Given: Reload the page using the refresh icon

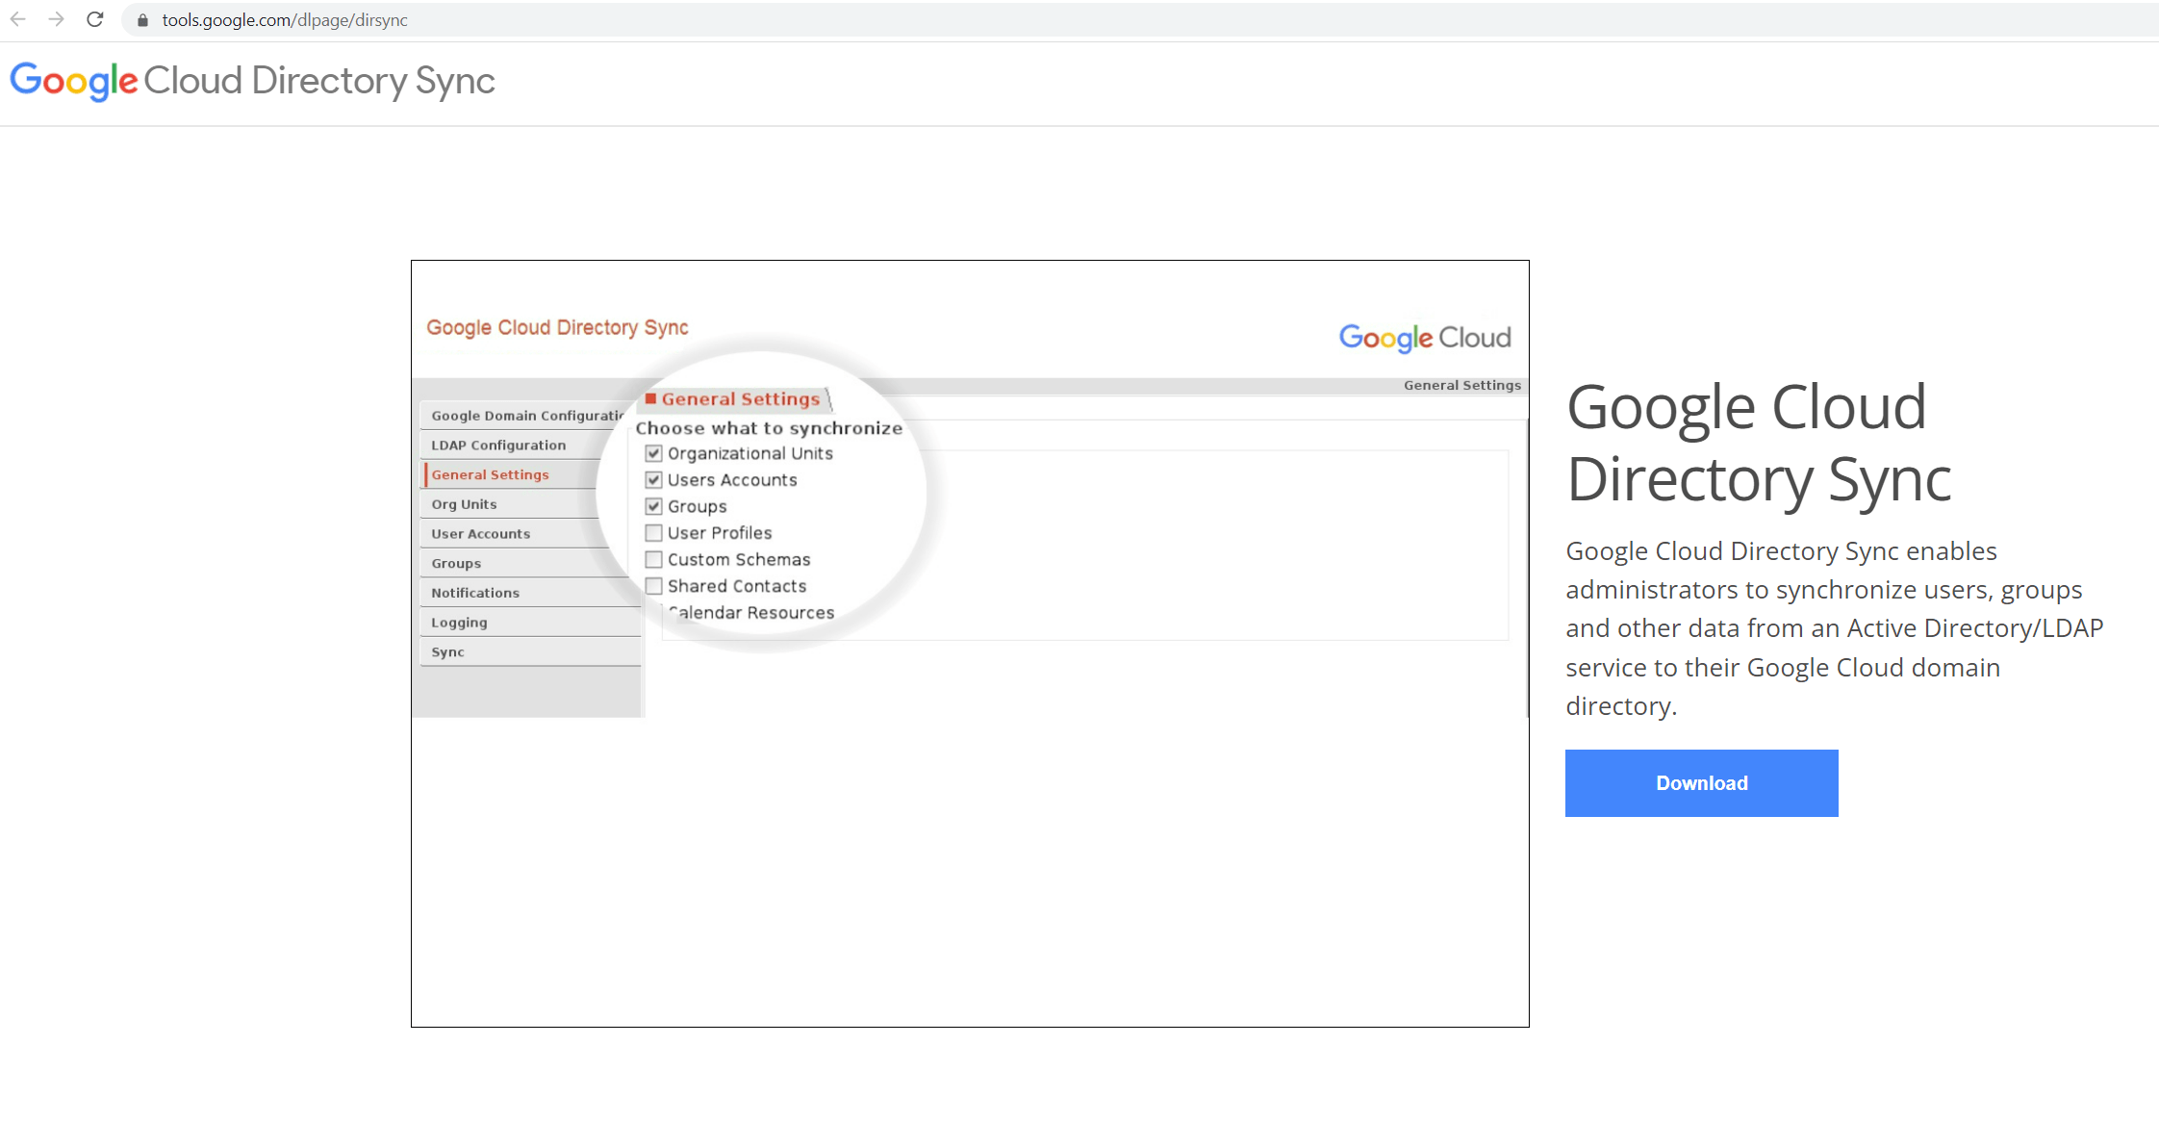Looking at the screenshot, I should pos(94,19).
